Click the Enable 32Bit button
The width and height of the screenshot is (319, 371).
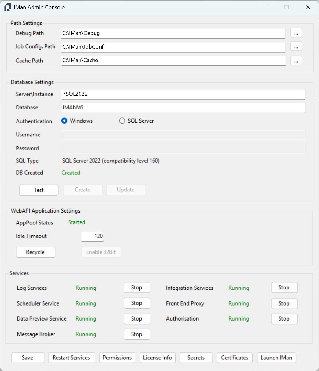coord(101,252)
